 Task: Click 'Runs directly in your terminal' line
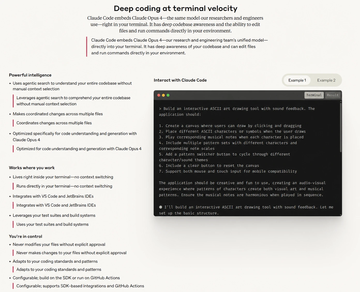click(x=64, y=186)
